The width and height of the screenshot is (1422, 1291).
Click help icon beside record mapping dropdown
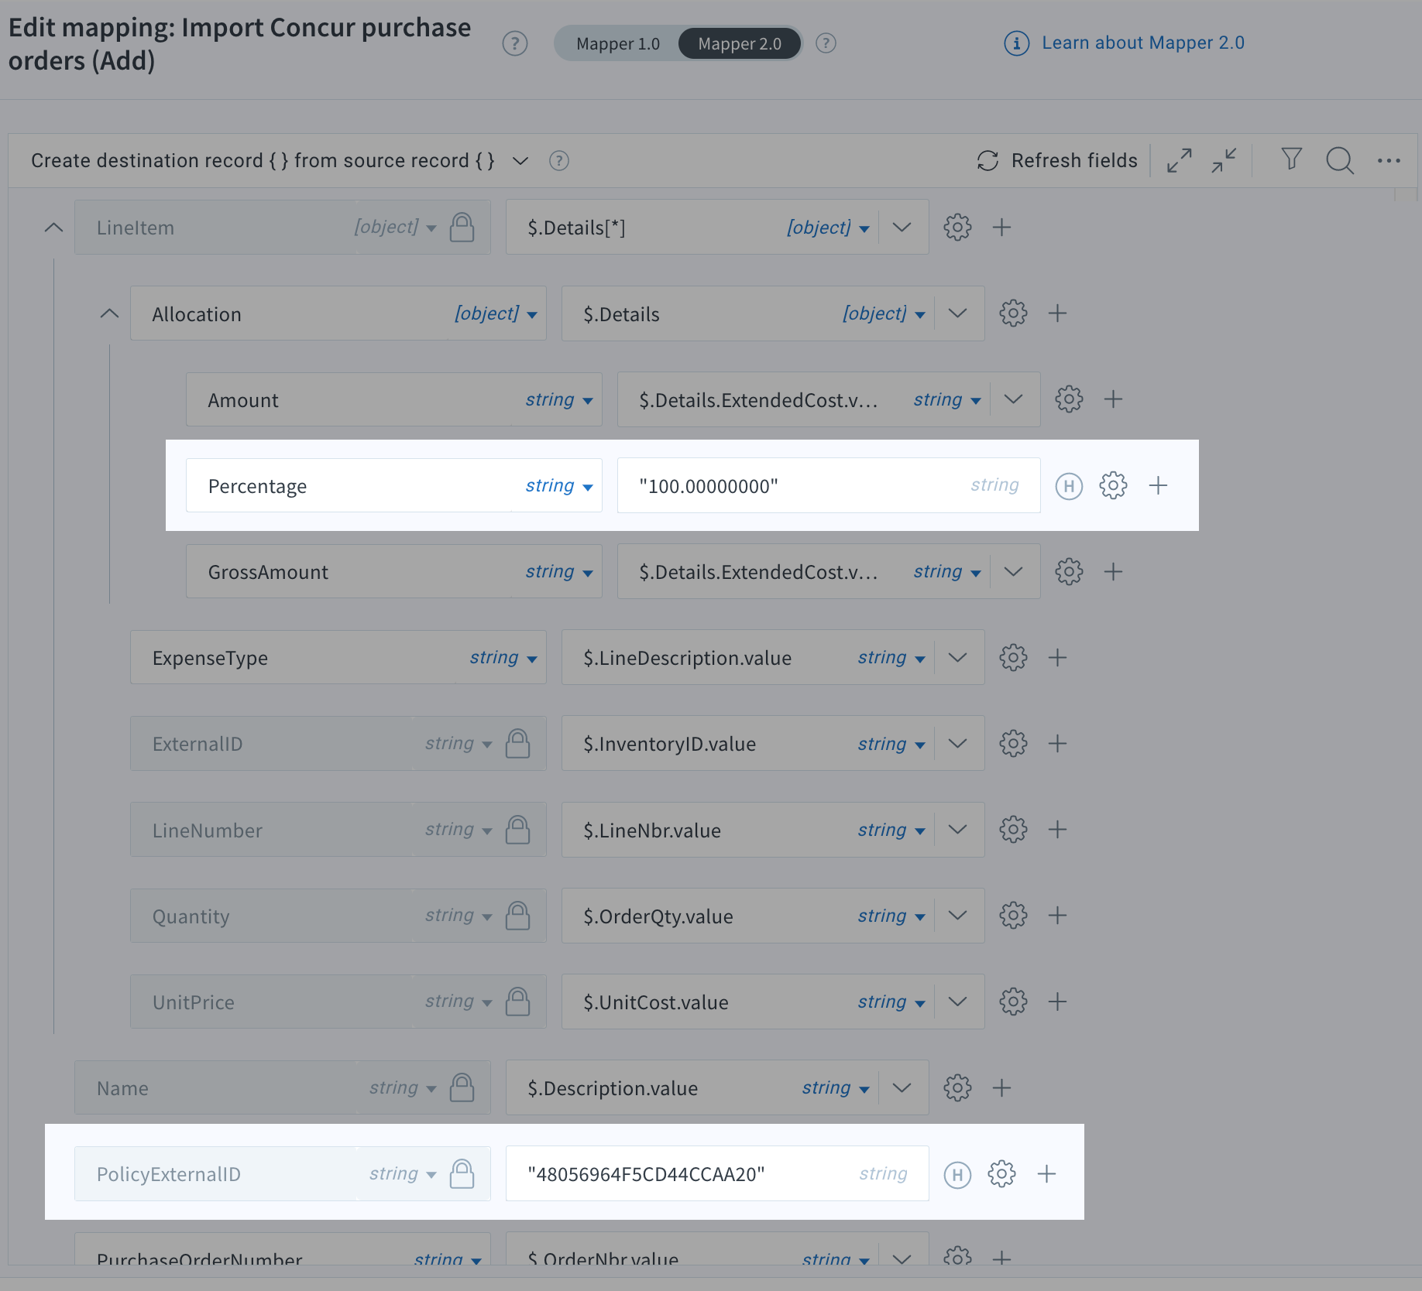pyautogui.click(x=558, y=160)
